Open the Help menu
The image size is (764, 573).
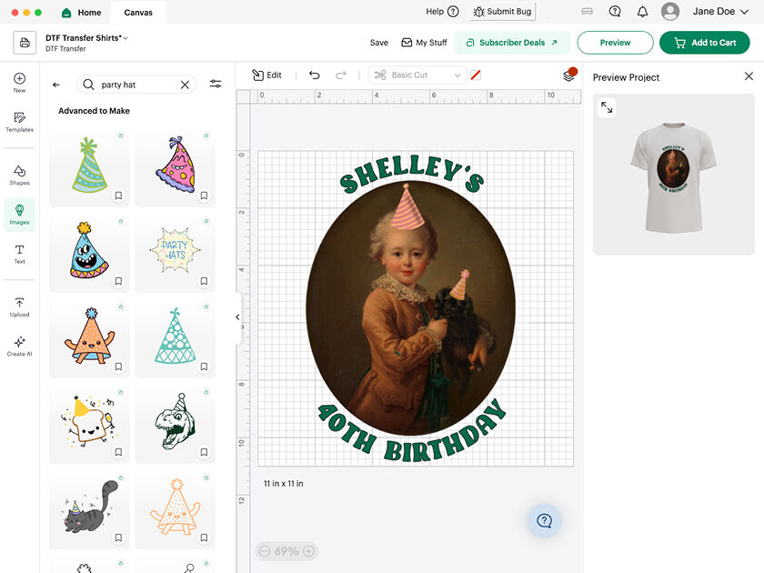click(435, 12)
